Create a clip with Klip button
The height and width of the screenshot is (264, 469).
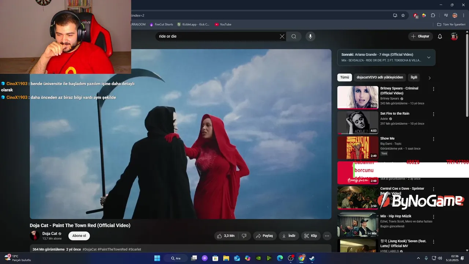(x=311, y=236)
